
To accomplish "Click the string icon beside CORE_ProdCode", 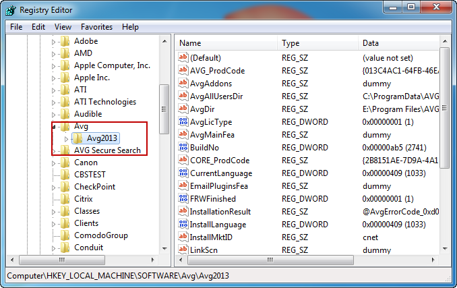I will point(183,160).
